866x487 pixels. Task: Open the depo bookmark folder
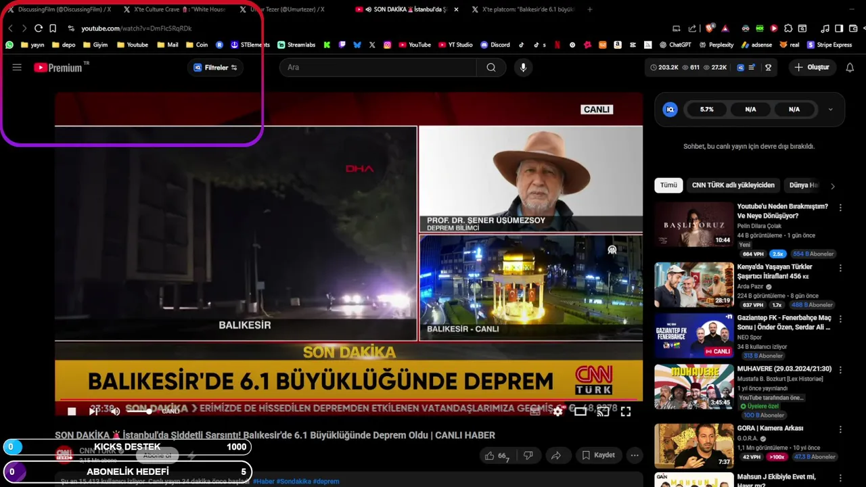64,45
